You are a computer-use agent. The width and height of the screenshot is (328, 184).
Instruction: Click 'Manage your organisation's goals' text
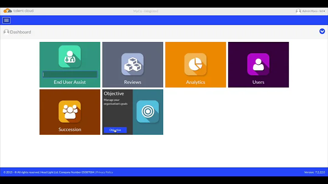(115, 102)
